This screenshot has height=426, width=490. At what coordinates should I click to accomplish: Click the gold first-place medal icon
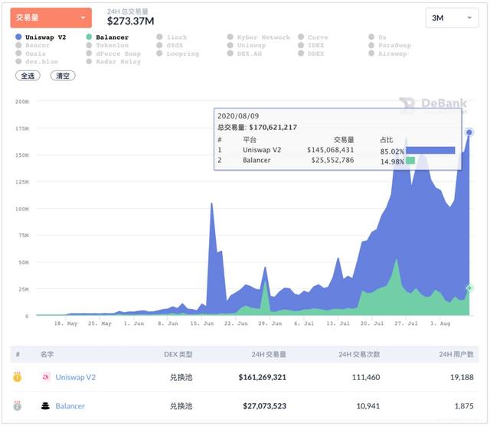coord(17,377)
